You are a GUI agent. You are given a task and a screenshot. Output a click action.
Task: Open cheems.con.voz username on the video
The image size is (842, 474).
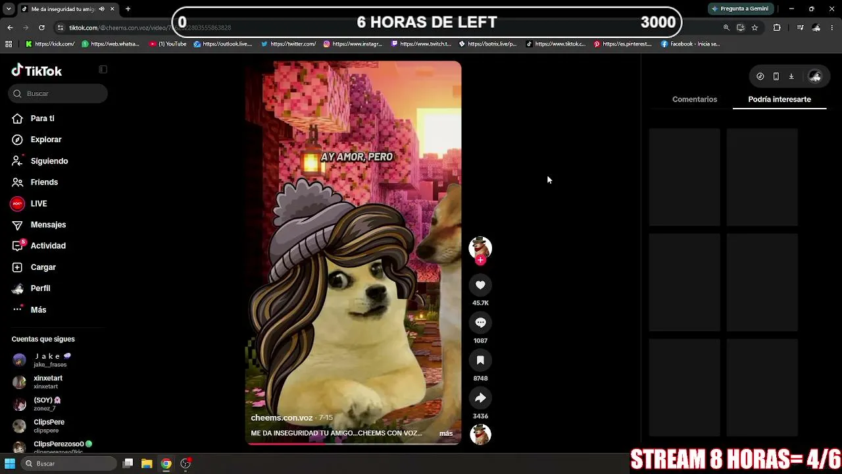pyautogui.click(x=282, y=418)
